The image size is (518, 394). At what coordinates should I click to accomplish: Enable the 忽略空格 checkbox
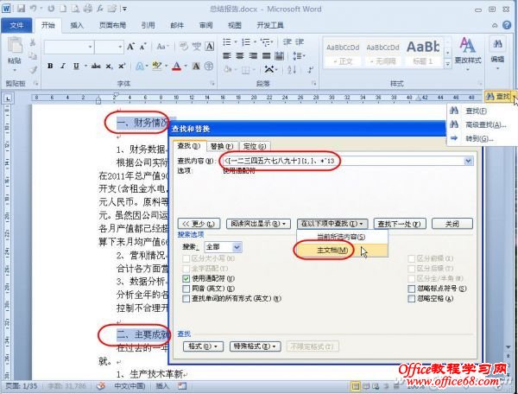tap(411, 298)
